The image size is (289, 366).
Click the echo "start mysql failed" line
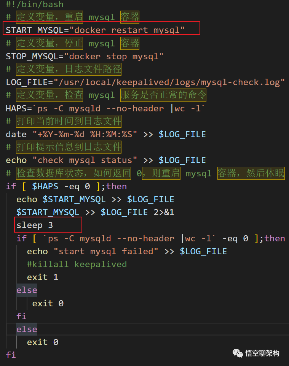click(127, 252)
